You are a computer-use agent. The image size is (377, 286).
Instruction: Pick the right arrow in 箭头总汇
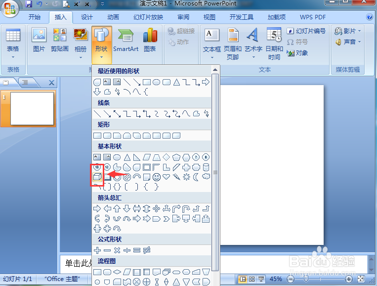[x=97, y=208]
